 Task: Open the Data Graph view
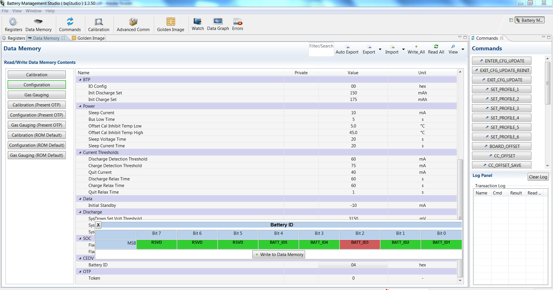218,24
